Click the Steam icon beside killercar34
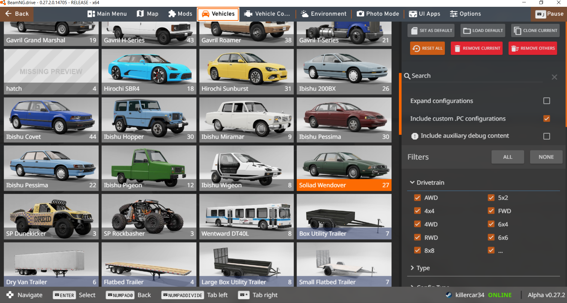The height and width of the screenshot is (303, 567). pos(449,295)
